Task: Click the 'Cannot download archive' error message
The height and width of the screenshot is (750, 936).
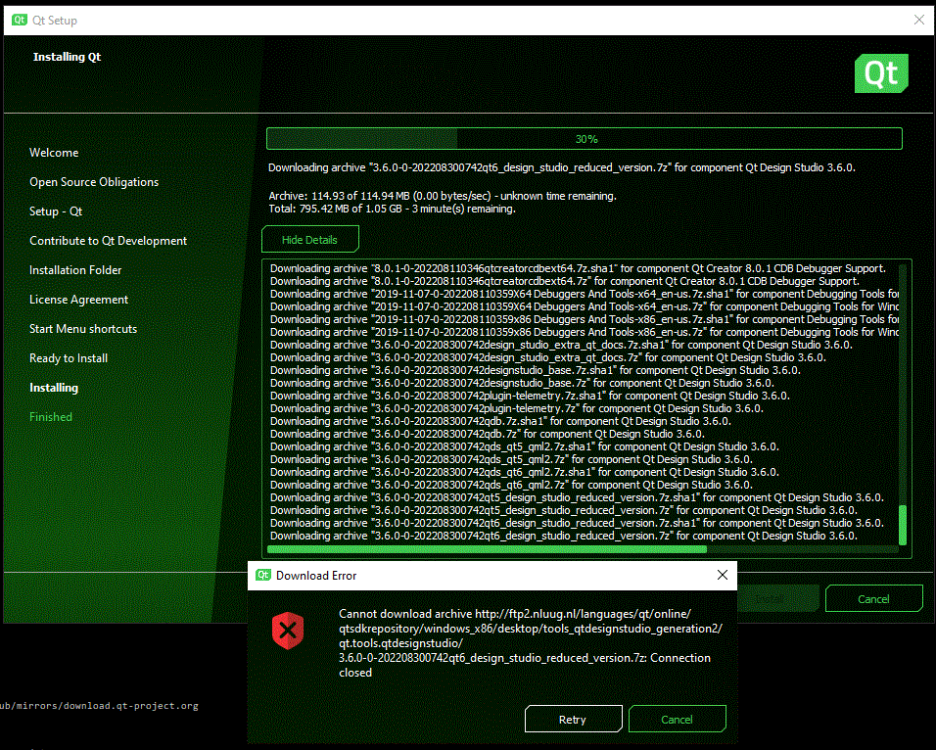Action: pos(531,643)
